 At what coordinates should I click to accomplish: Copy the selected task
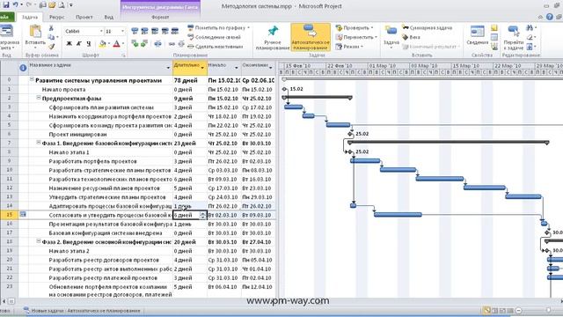click(51, 37)
